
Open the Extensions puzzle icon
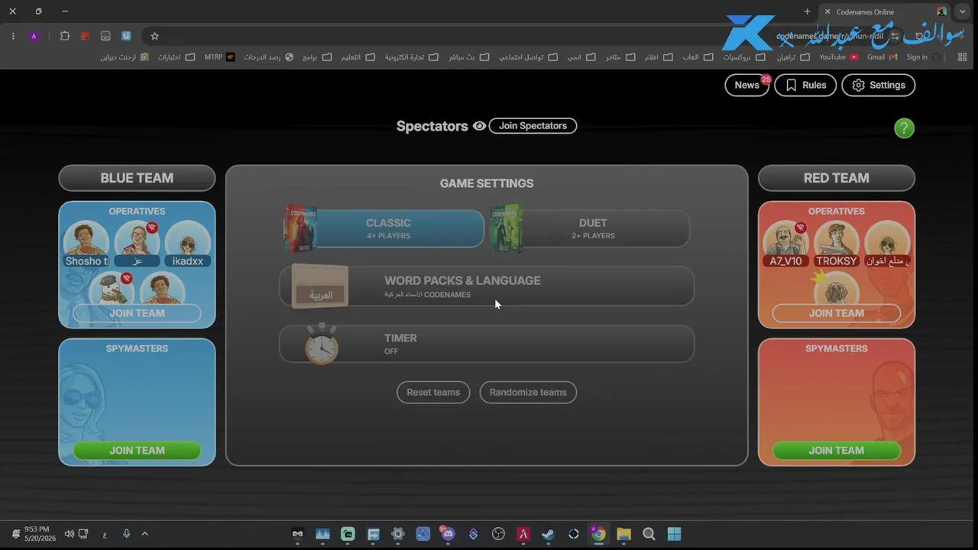[64, 36]
